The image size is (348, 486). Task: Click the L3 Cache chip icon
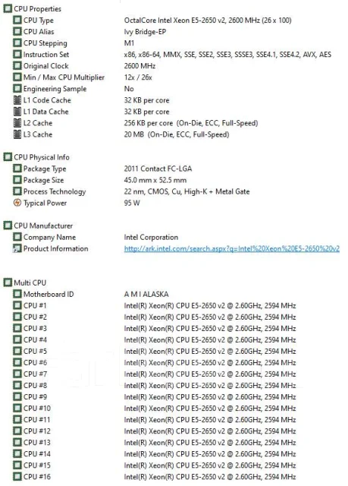click(17, 134)
